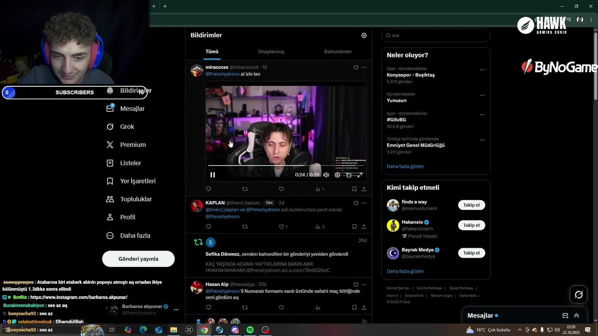Screen dimensions: 598x336
Task: Show hidden system tray icons
Action: 520,330
